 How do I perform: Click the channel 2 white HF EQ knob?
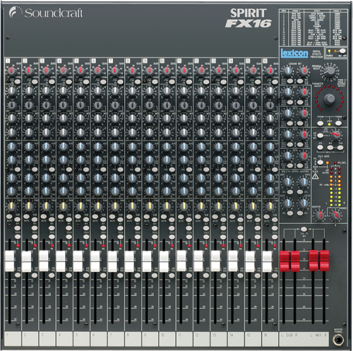[29, 90]
